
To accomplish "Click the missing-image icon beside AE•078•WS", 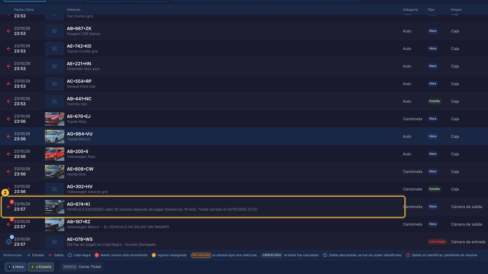I will tap(55, 242).
